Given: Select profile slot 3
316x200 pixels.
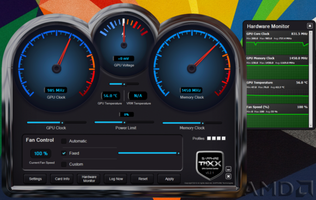Looking at the screenshot, I should pos(218,138).
